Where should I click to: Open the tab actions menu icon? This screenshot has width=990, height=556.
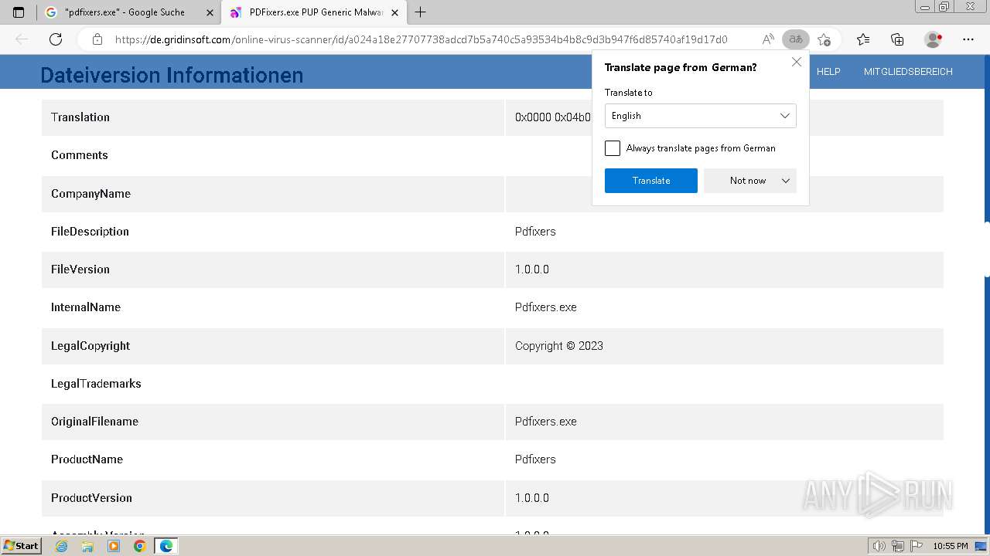(19, 12)
